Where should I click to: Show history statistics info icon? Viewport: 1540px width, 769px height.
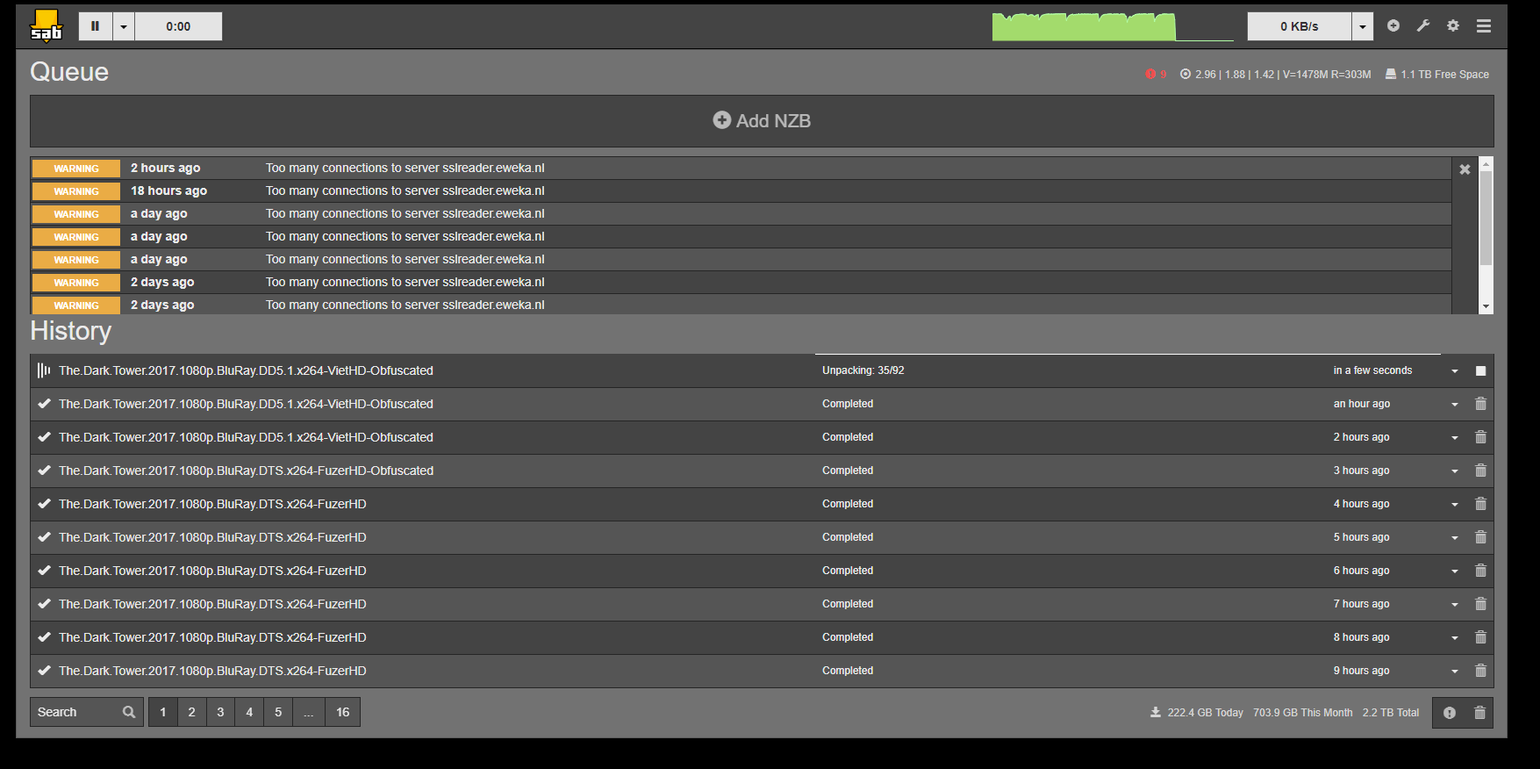coord(1450,713)
